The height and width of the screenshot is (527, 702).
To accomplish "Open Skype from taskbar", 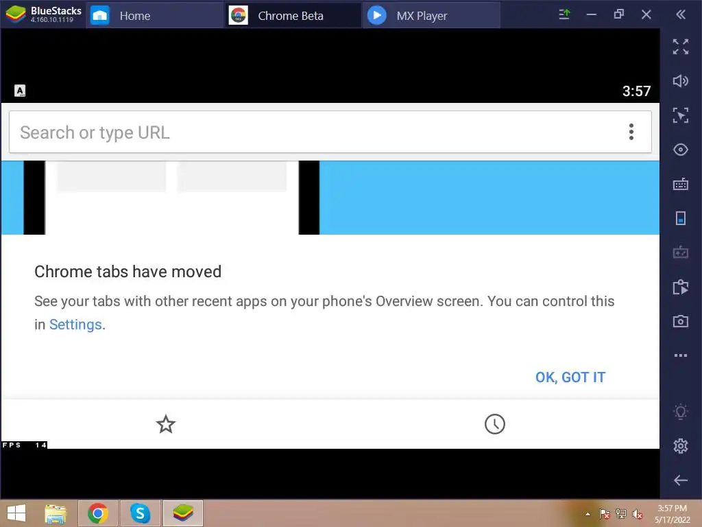I will [140, 513].
